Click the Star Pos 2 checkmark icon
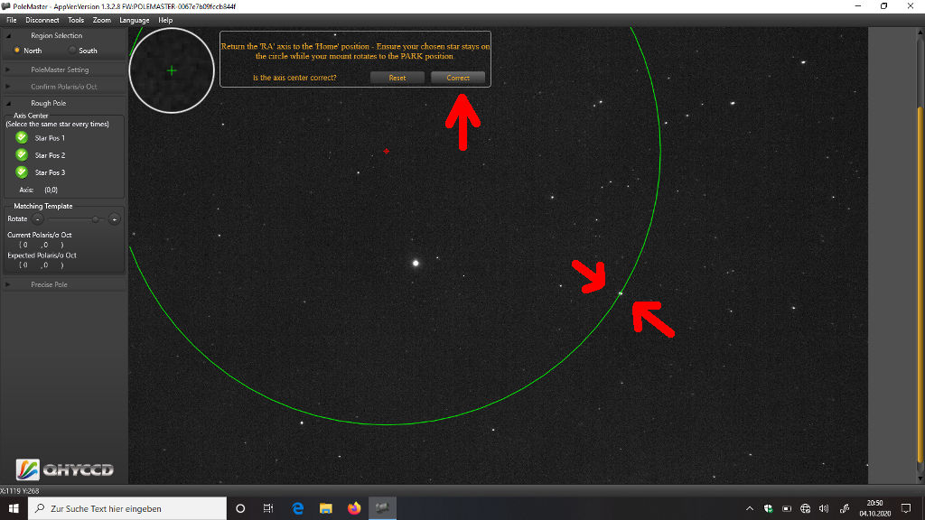Screen dimensions: 925x520 (22, 155)
